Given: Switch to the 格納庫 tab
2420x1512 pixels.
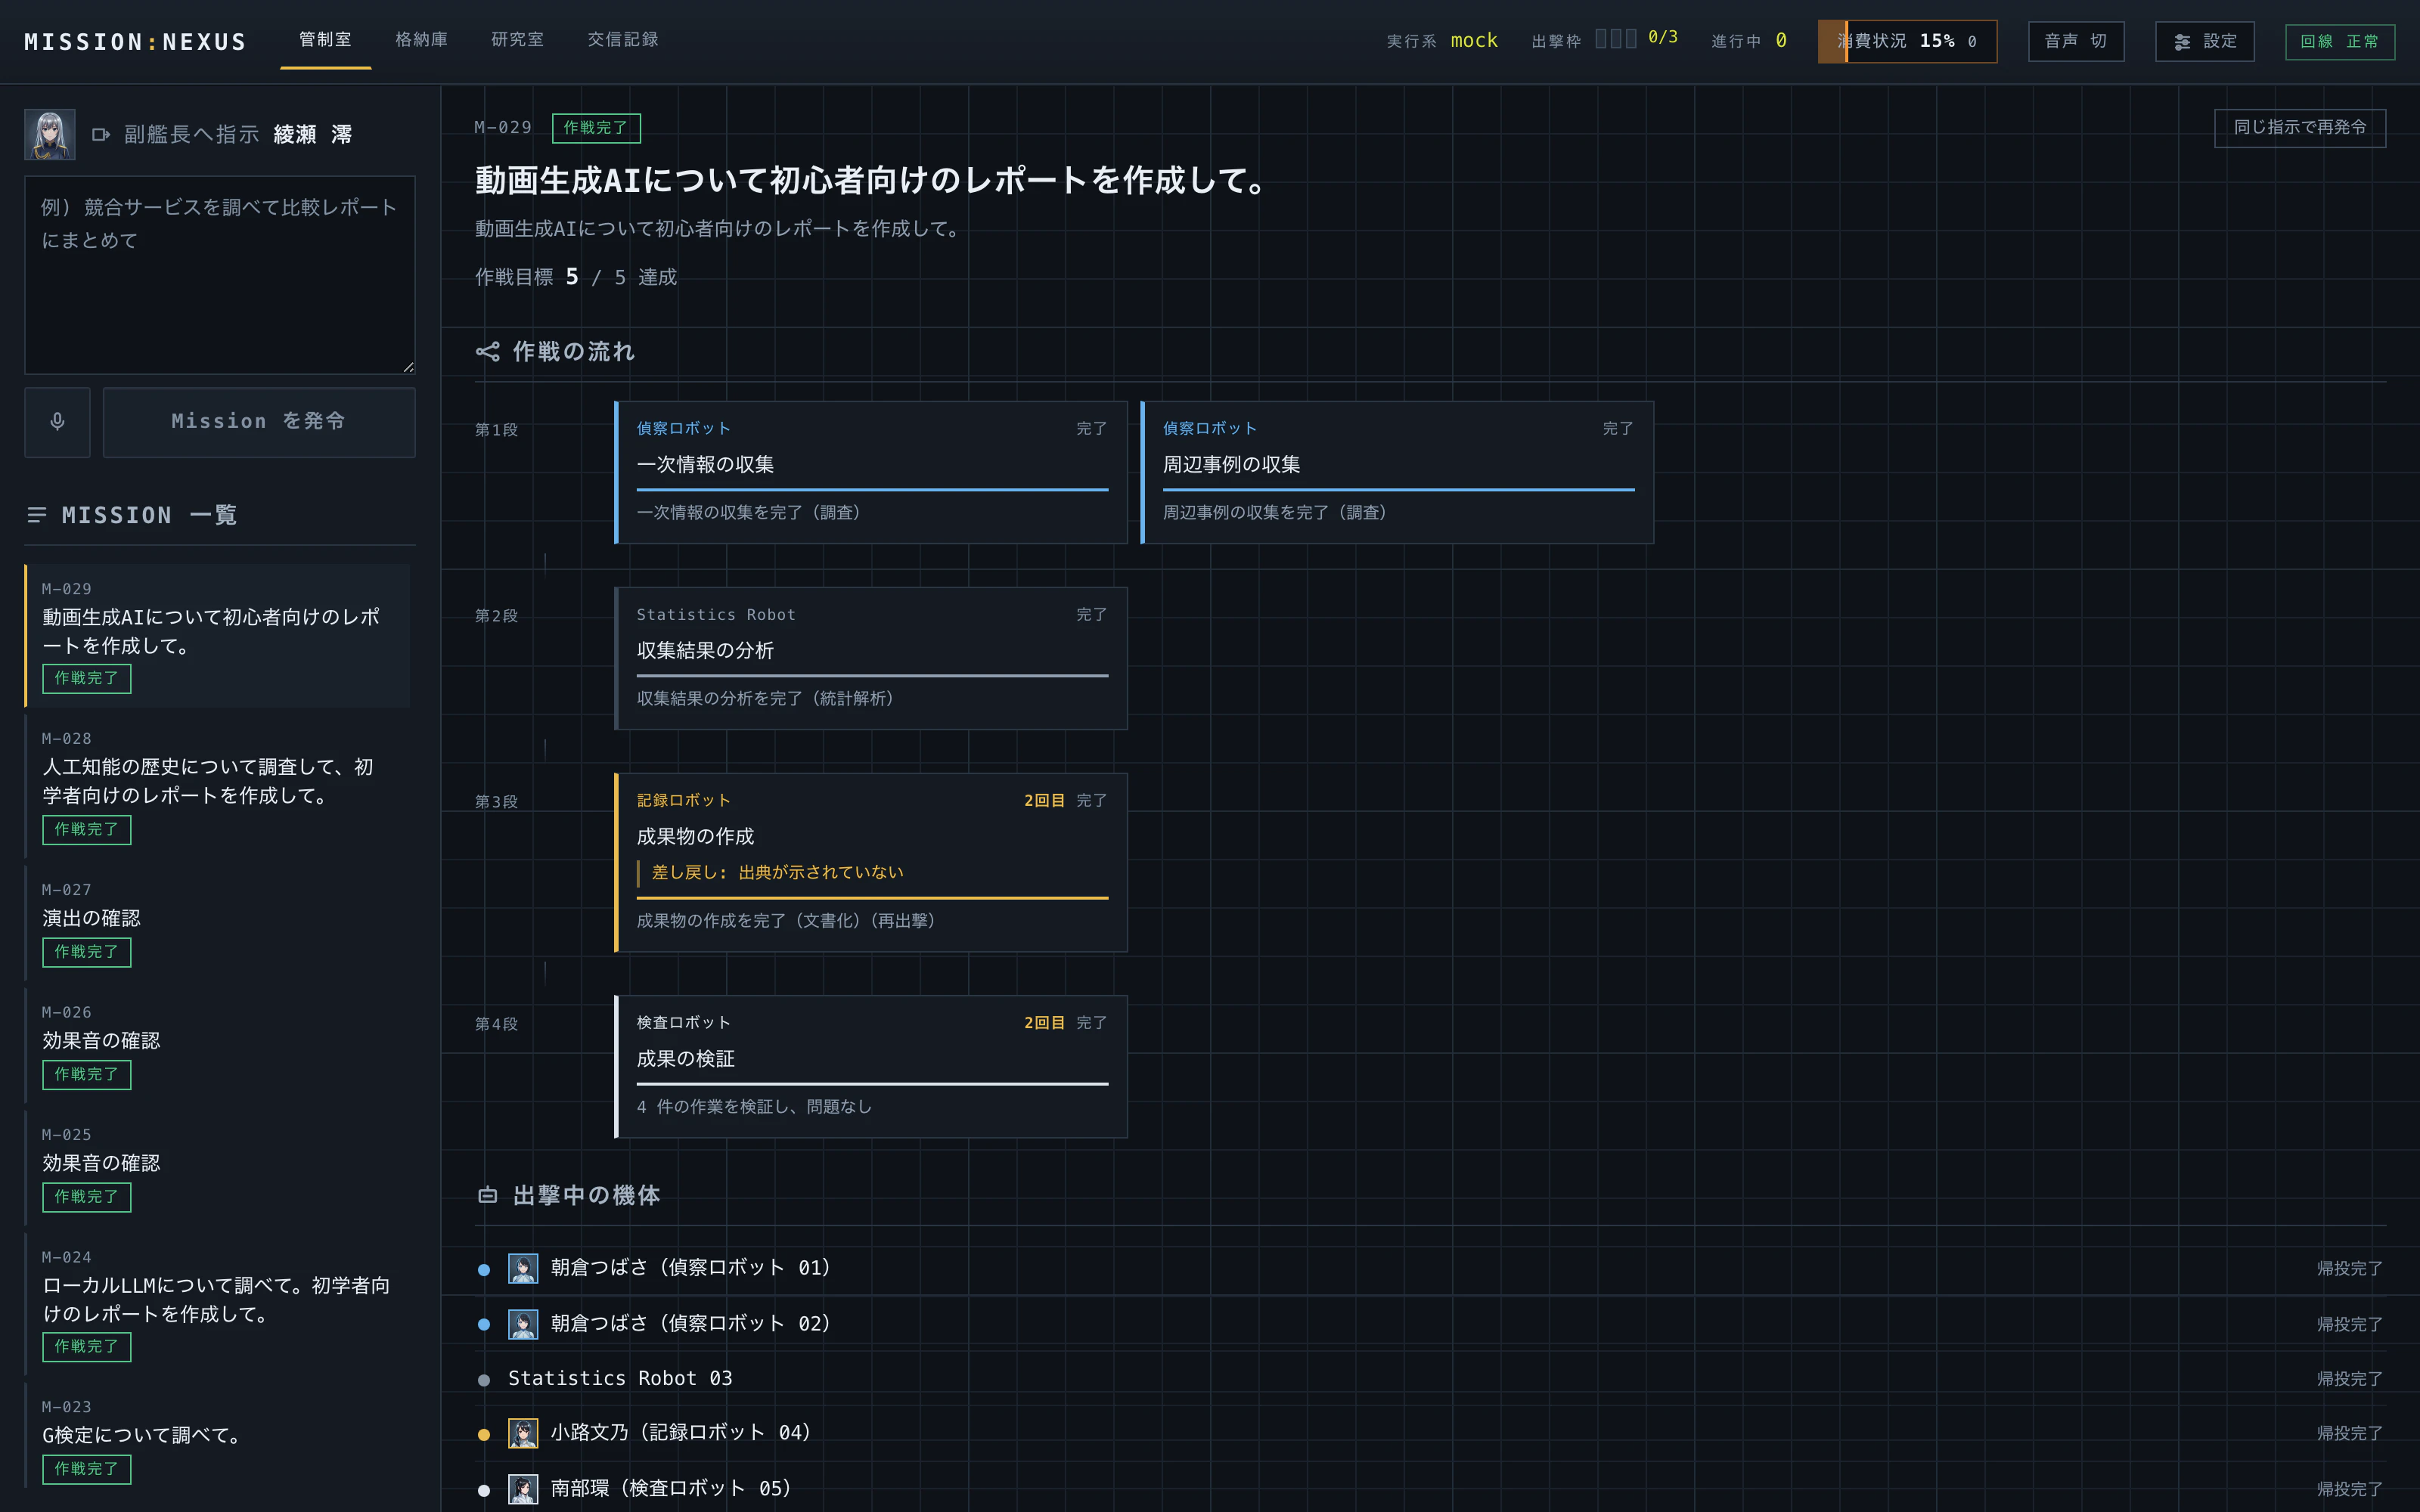Looking at the screenshot, I should coord(421,40).
